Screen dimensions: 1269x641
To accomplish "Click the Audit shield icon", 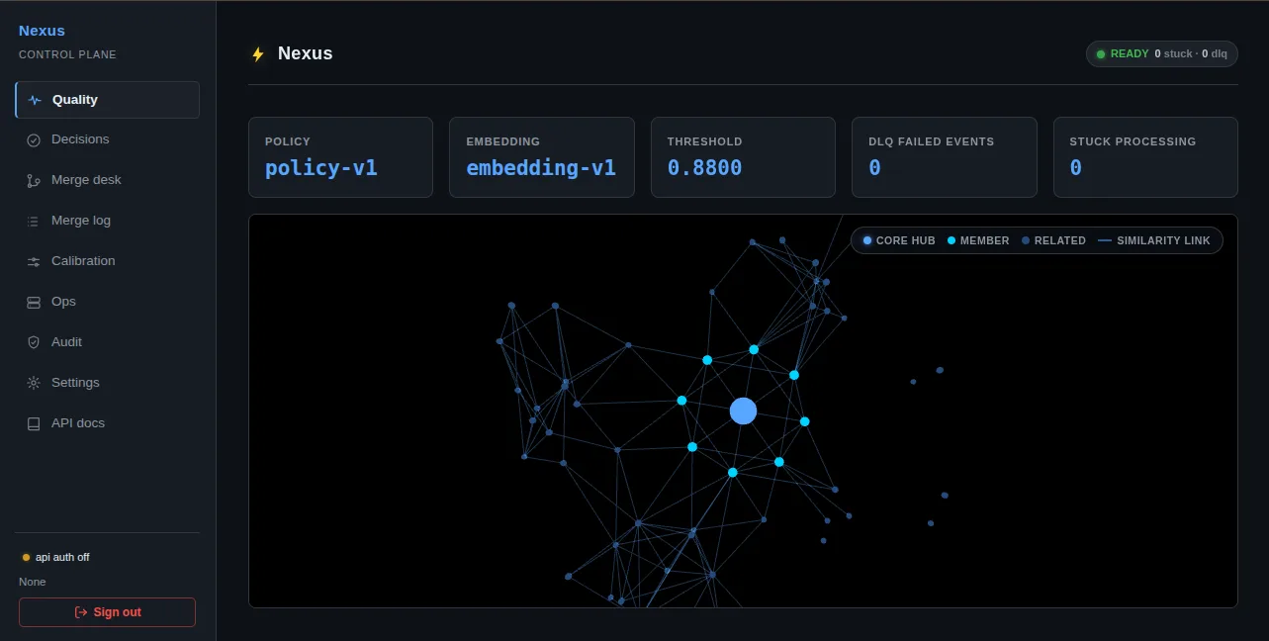I will tap(34, 342).
